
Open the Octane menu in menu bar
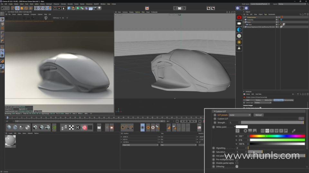(x=114, y=4)
